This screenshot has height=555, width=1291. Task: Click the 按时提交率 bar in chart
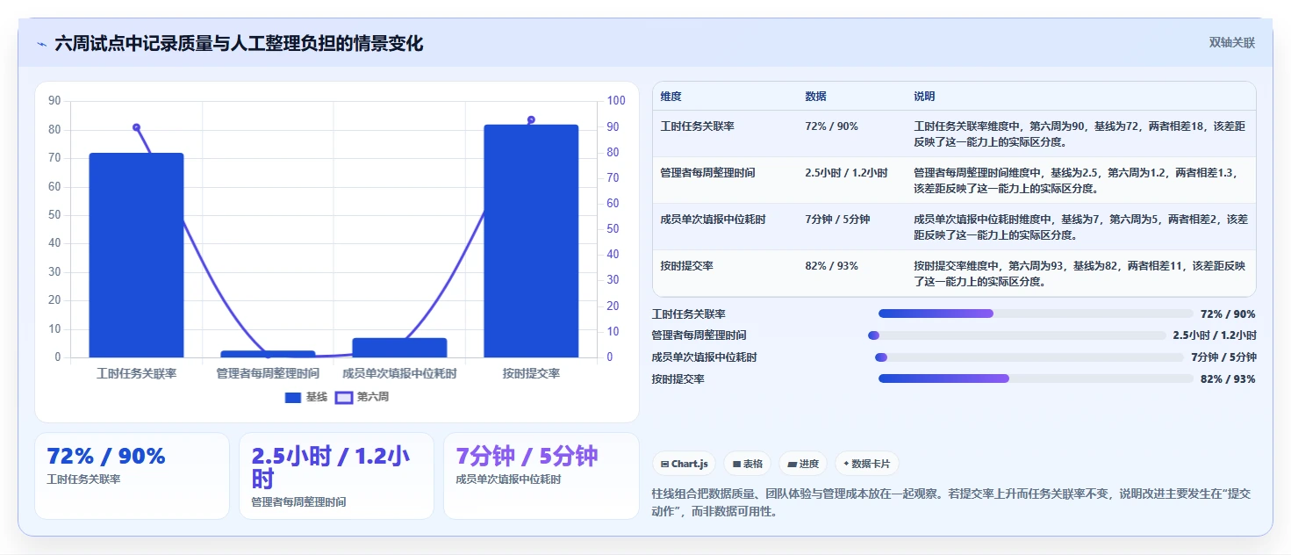pos(531,241)
